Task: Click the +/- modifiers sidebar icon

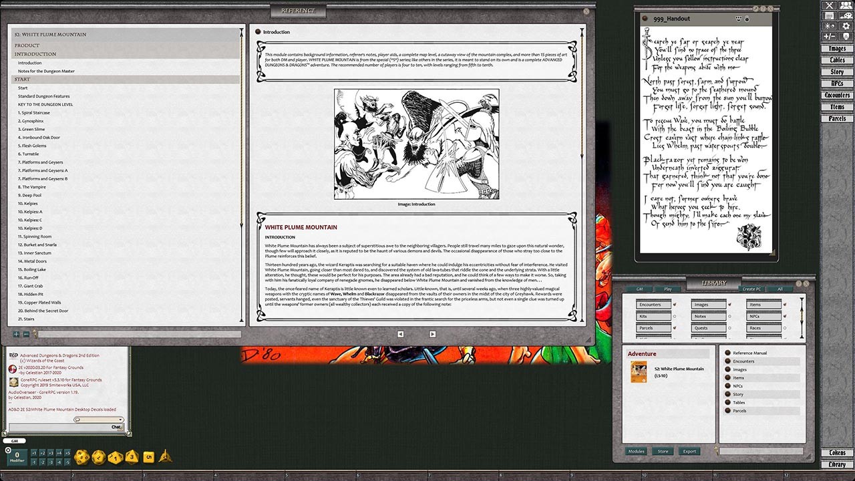Action: 830,35
